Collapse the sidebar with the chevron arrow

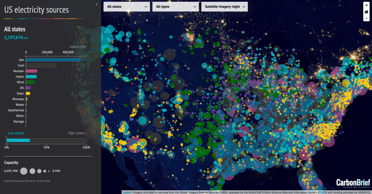97,4
